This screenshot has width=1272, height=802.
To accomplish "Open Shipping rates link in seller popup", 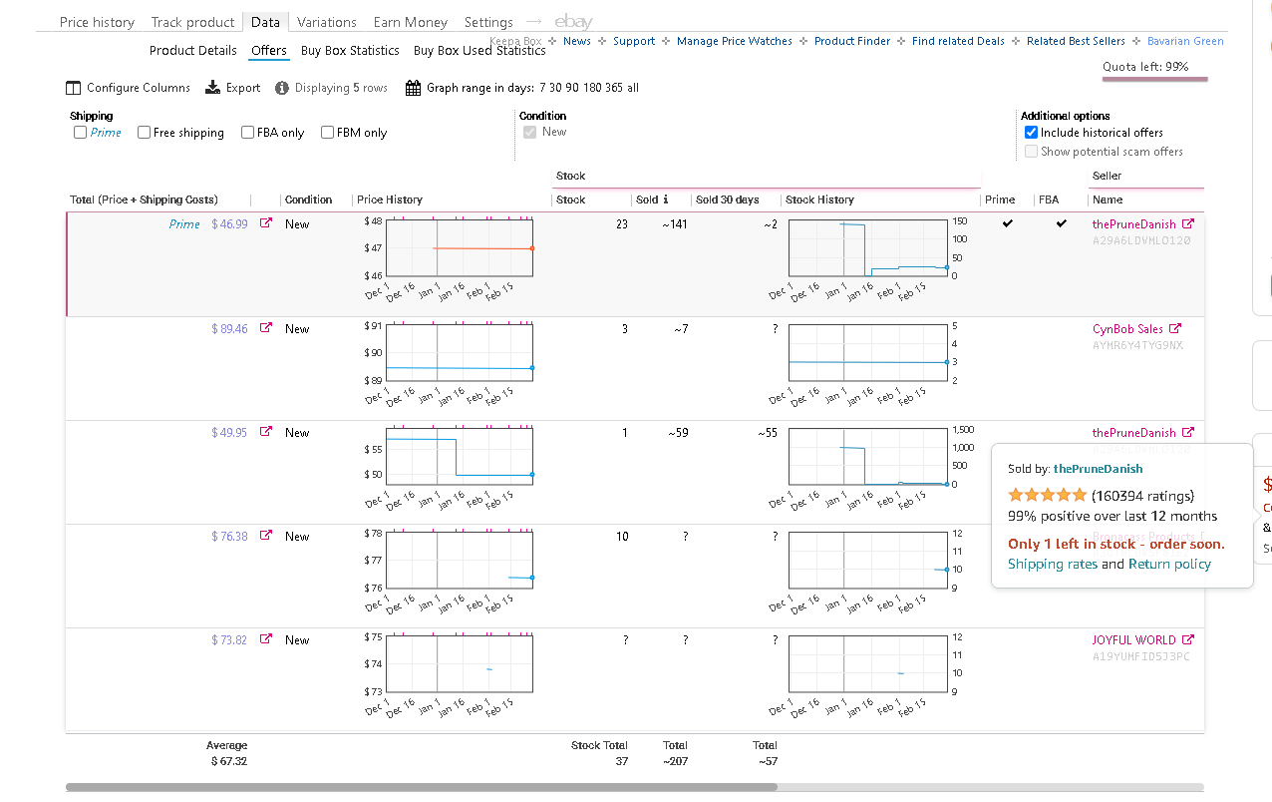I will click(1053, 565).
